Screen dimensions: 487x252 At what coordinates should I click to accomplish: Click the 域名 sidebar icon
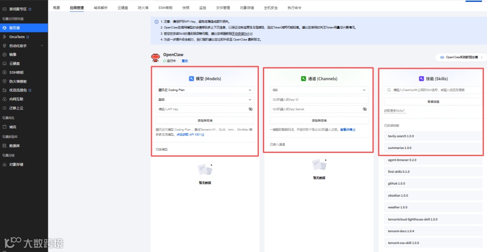coord(5,127)
